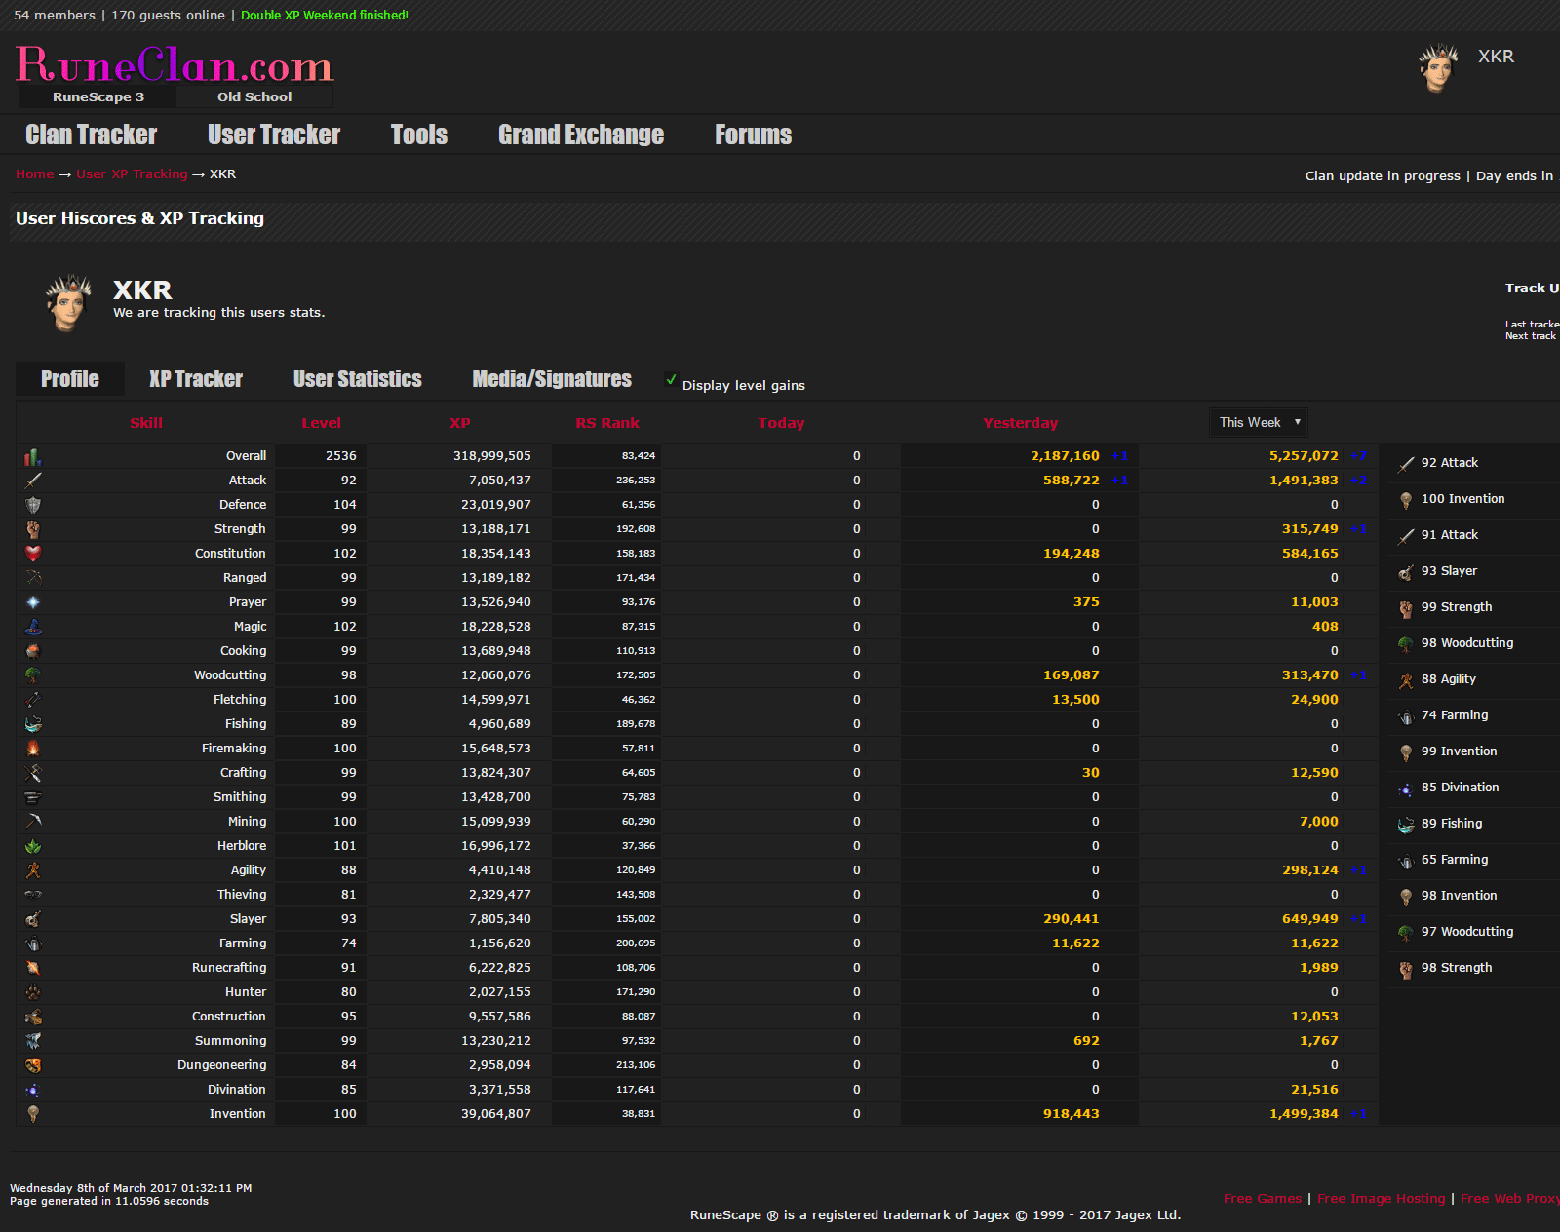Click the Free Games footer link
The image size is (1560, 1232).
click(1263, 1198)
